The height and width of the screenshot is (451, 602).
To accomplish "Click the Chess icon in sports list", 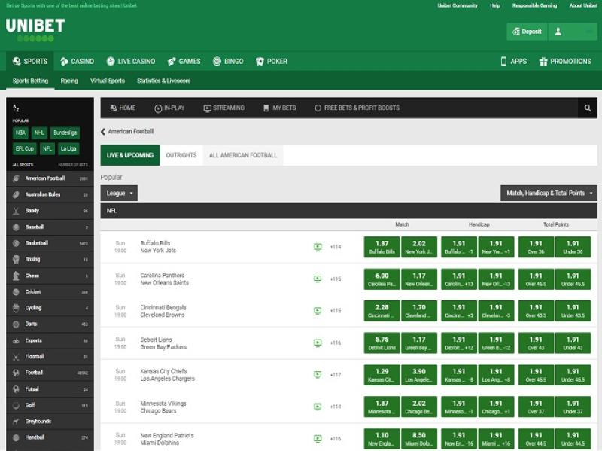I will pyautogui.click(x=16, y=276).
